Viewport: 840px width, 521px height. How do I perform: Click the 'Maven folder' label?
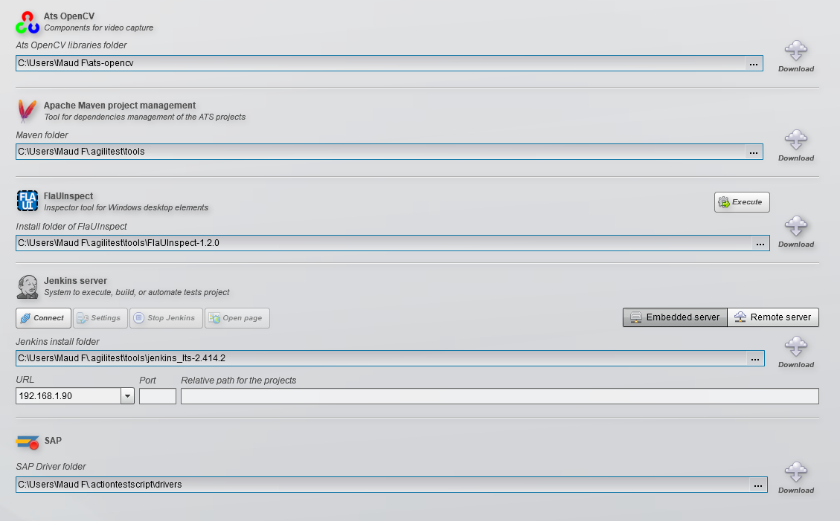[42, 135]
